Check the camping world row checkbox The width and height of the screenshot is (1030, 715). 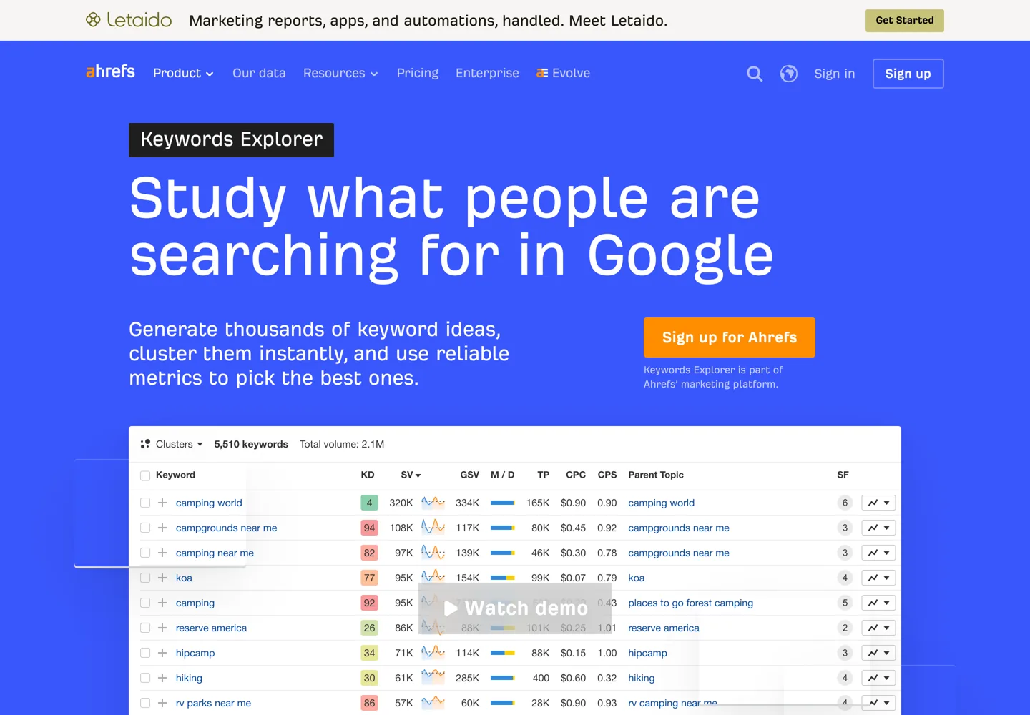(145, 503)
